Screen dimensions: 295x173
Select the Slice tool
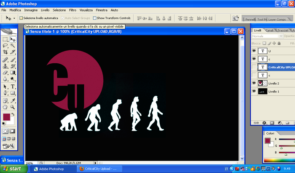[x=13, y=52]
